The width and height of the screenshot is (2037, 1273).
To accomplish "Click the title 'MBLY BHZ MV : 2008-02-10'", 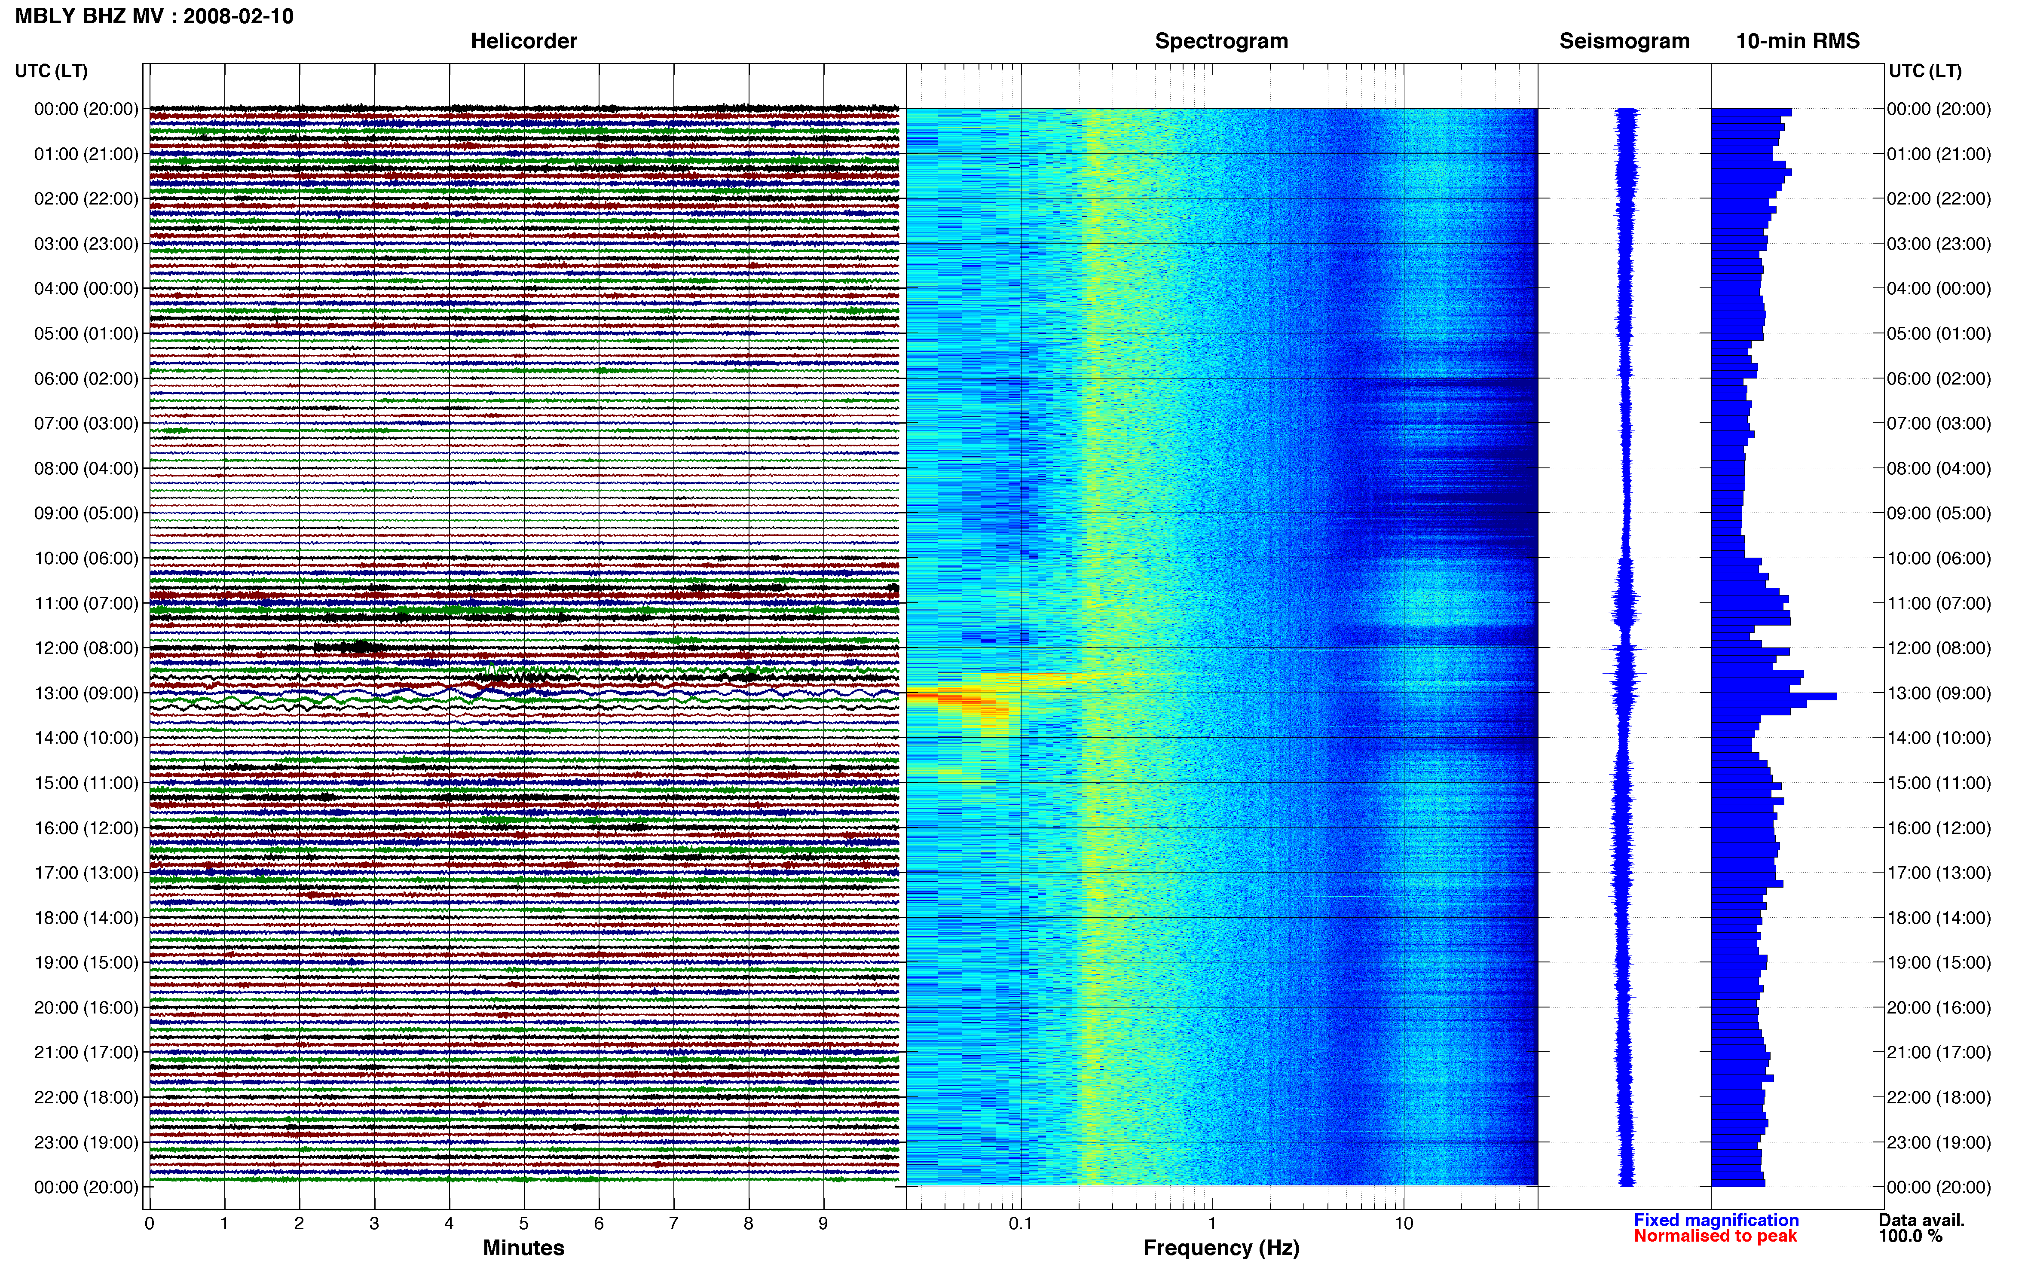I will [155, 16].
